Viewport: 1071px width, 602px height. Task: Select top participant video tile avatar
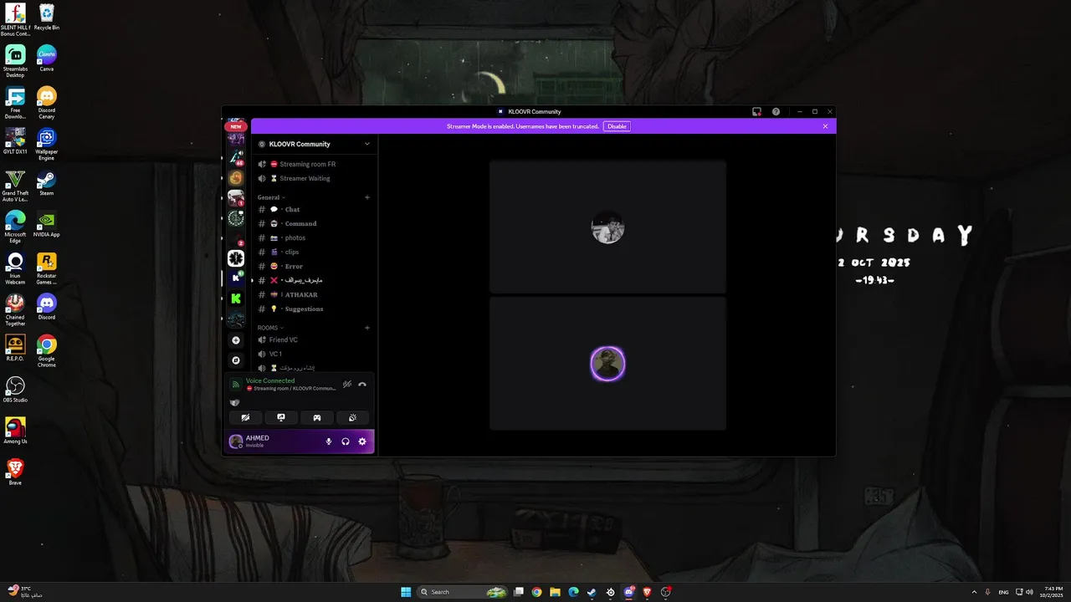(607, 228)
